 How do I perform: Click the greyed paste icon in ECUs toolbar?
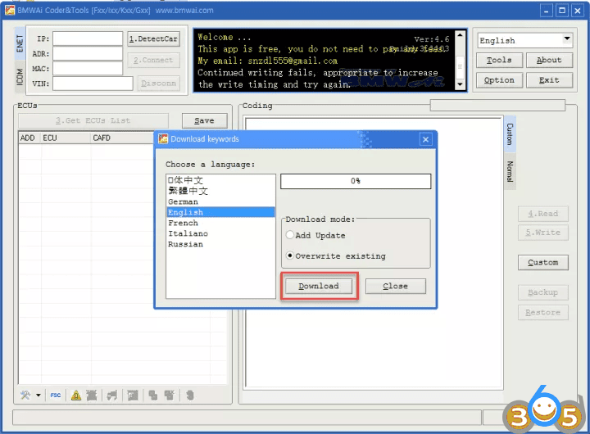(170, 396)
